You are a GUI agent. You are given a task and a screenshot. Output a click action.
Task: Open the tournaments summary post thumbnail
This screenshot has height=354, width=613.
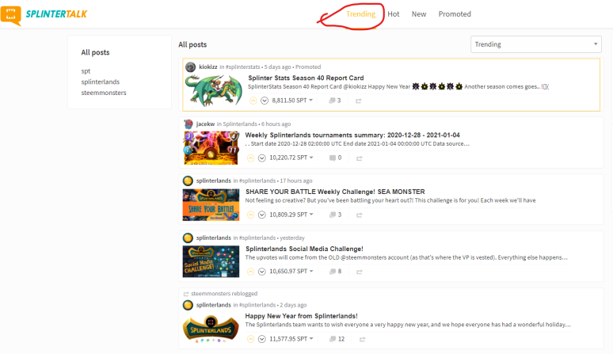tap(211, 147)
